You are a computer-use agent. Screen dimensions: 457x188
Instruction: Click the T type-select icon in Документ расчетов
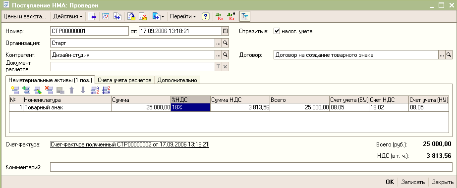(x=218, y=67)
